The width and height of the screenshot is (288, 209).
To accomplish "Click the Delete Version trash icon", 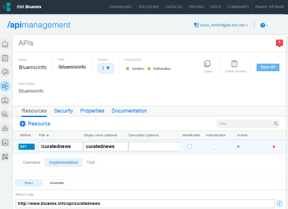I will (235, 64).
